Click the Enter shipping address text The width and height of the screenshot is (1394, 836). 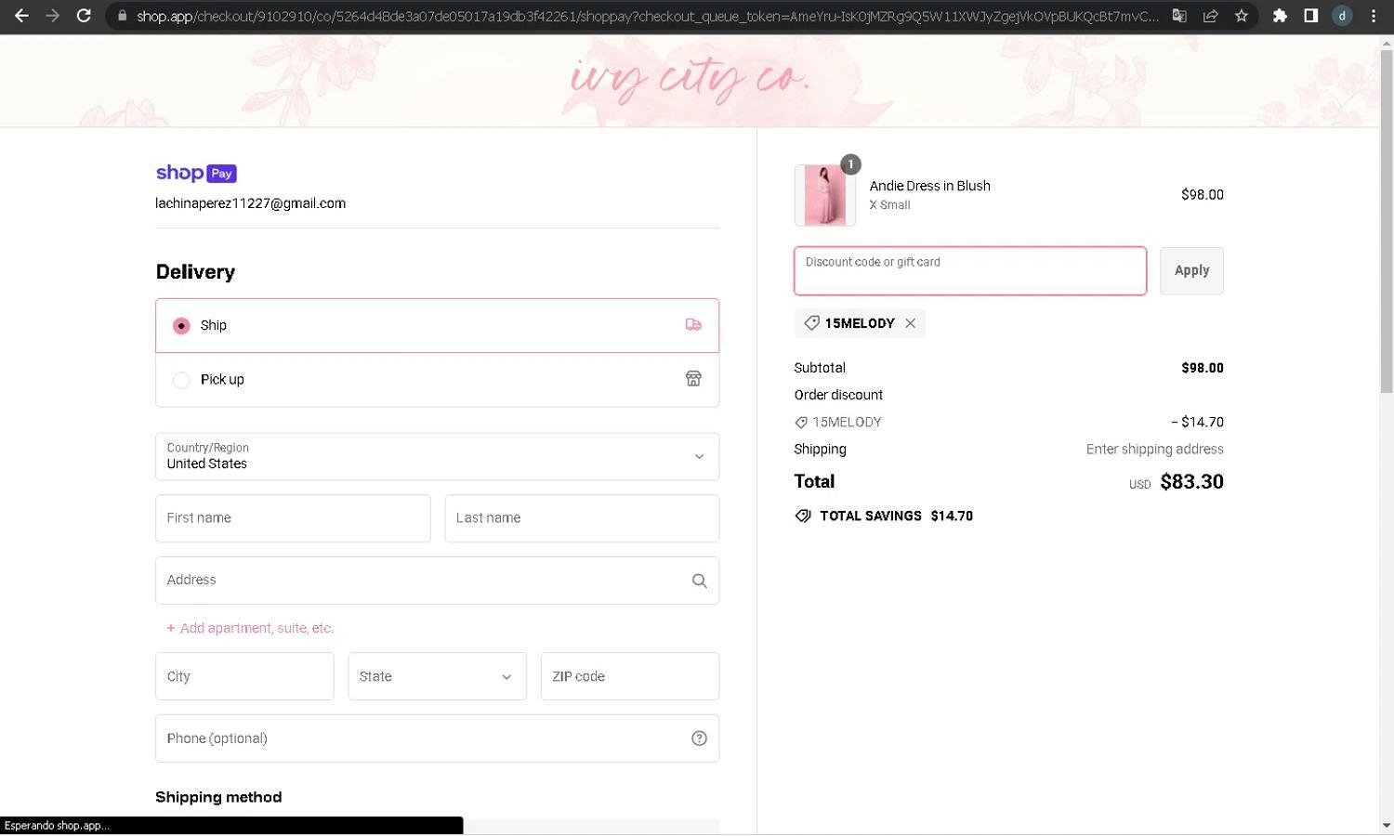tap(1155, 450)
